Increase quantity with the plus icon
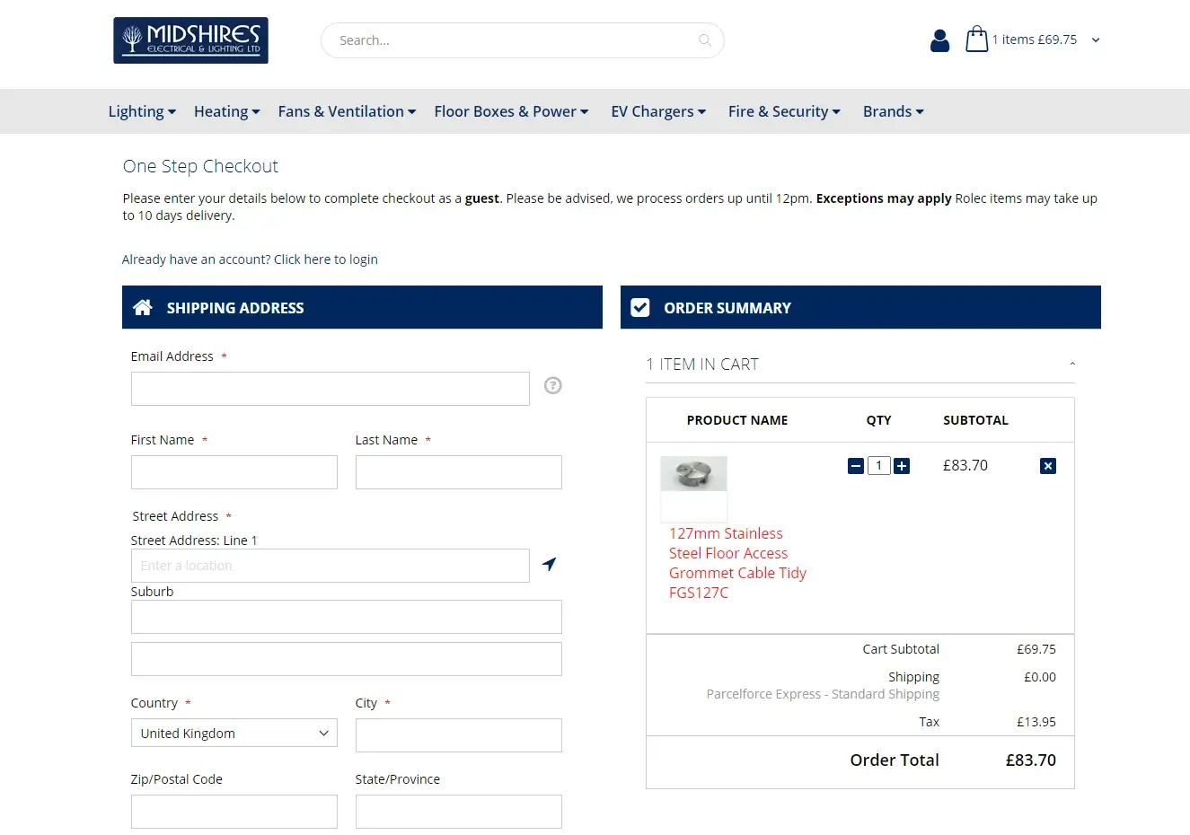 (x=902, y=465)
